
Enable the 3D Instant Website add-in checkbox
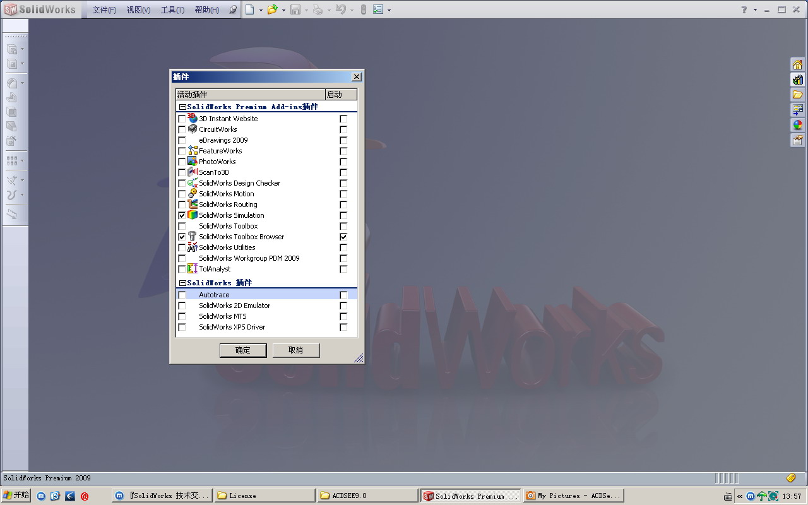[182, 119]
